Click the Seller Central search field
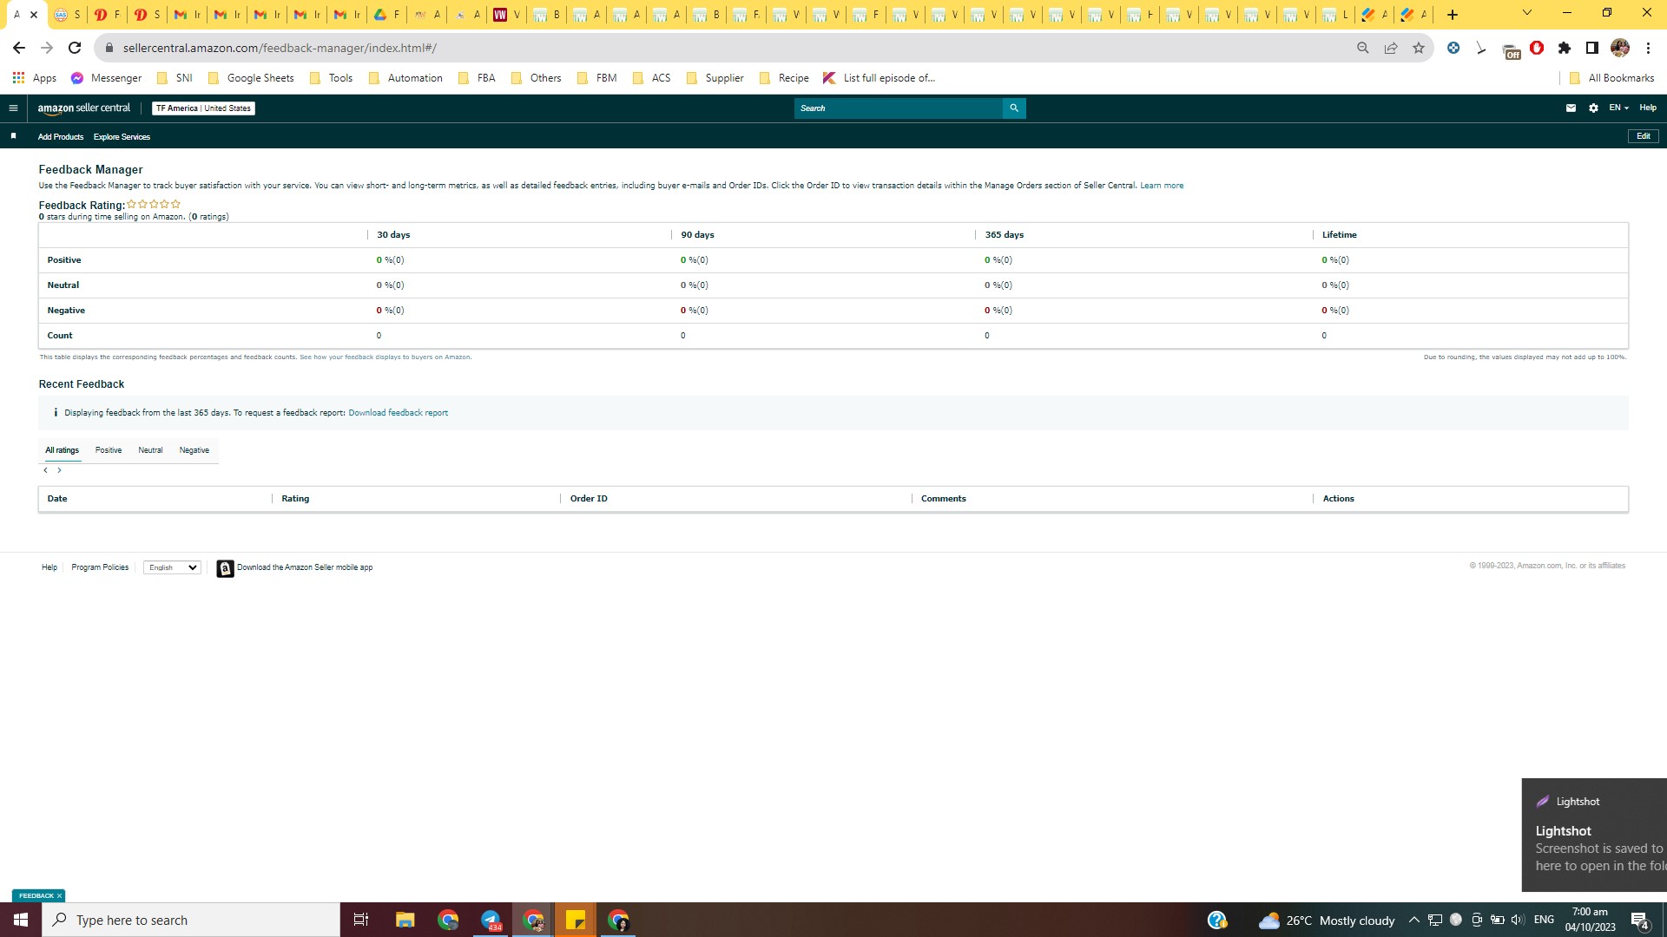Viewport: 1667px width, 937px height. point(899,108)
